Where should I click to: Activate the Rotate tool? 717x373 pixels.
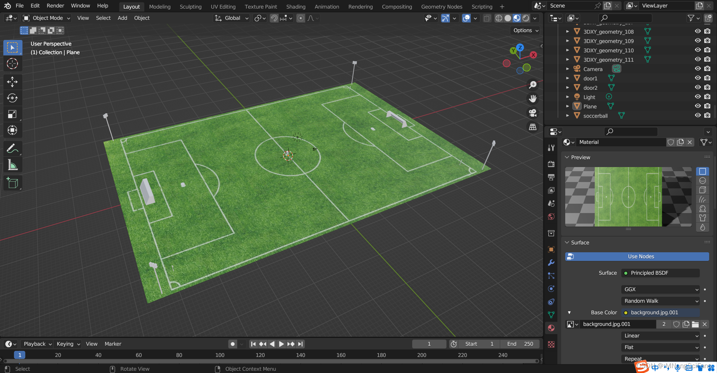point(12,98)
